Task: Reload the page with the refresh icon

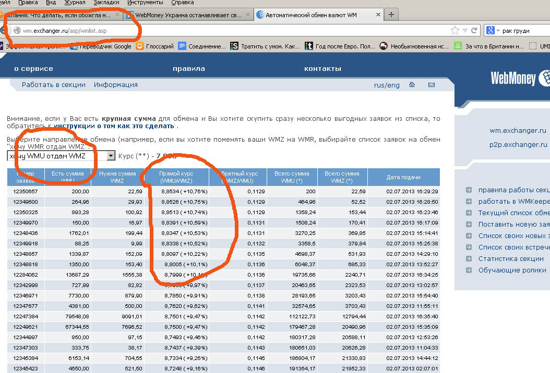Action: point(474,30)
